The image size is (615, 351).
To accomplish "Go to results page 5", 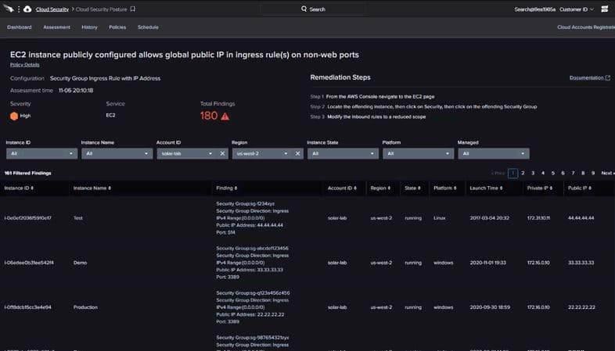I will (553, 173).
